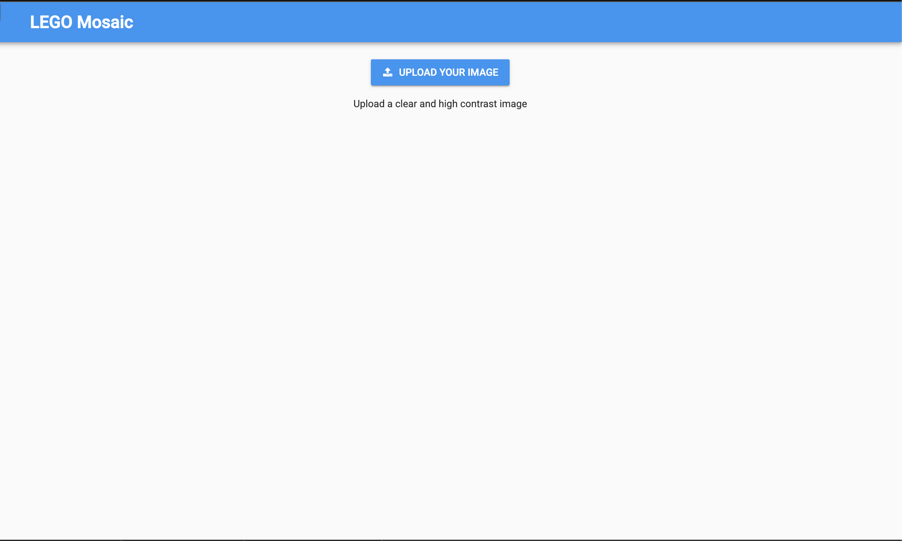The width and height of the screenshot is (902, 541).
Task: Click the text Upload a clear and high contrast image
Action: 440,104
